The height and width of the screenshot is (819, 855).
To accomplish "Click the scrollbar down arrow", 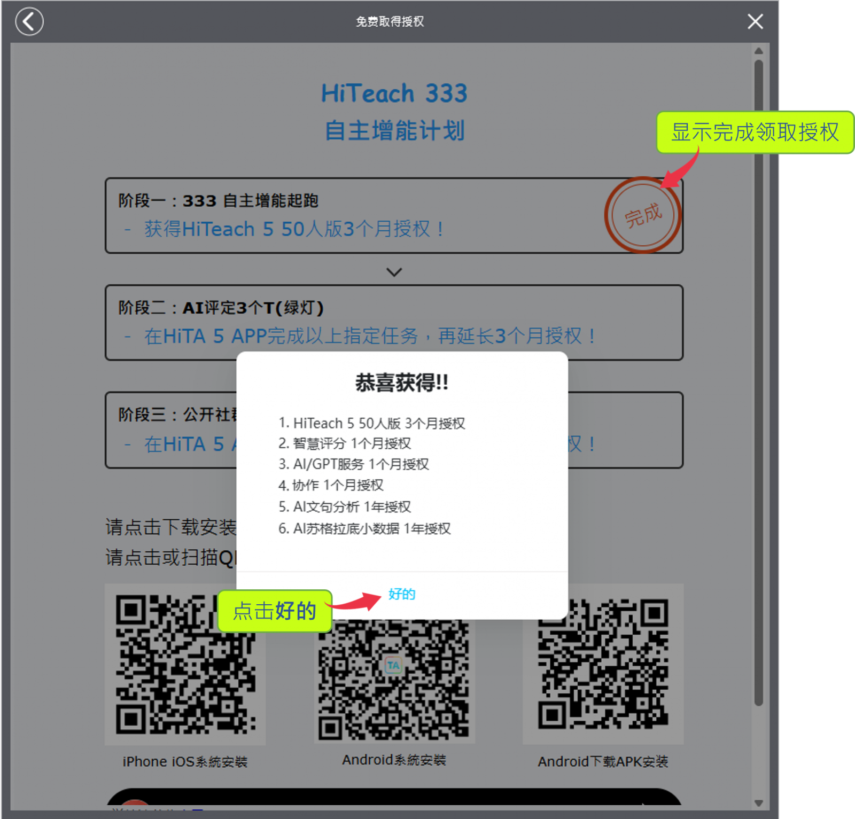I will 758,802.
